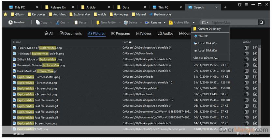Click the search magnifier icon
Viewport: 272px width, 139px height.
[261, 23]
